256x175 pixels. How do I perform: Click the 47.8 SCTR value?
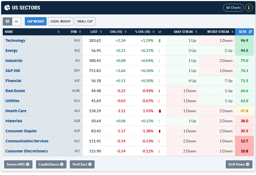click(x=244, y=111)
